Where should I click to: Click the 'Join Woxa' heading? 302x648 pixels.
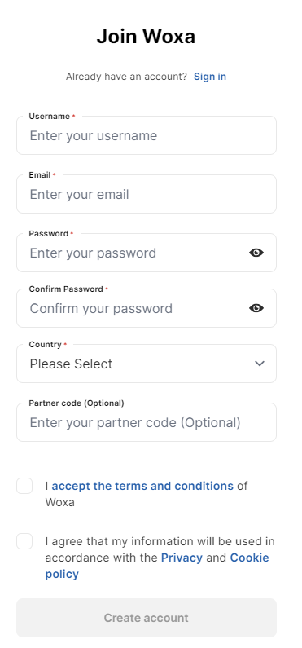pos(146,37)
